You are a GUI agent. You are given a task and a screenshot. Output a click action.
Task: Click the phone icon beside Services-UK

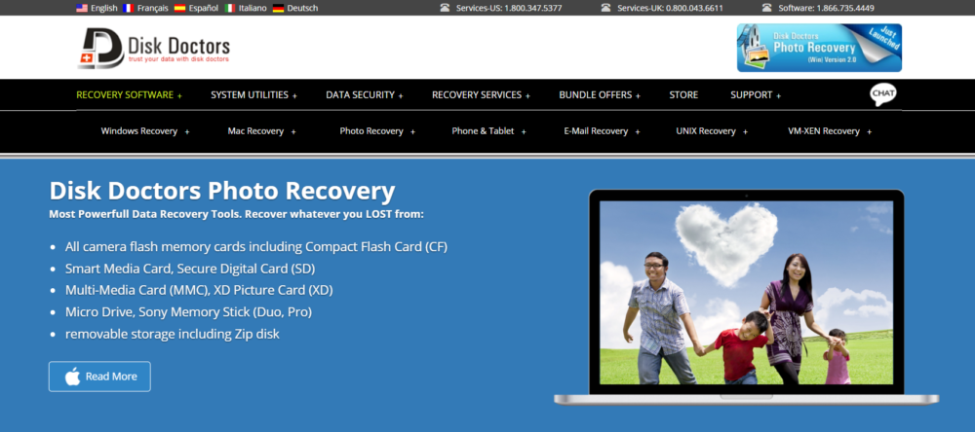click(x=605, y=8)
